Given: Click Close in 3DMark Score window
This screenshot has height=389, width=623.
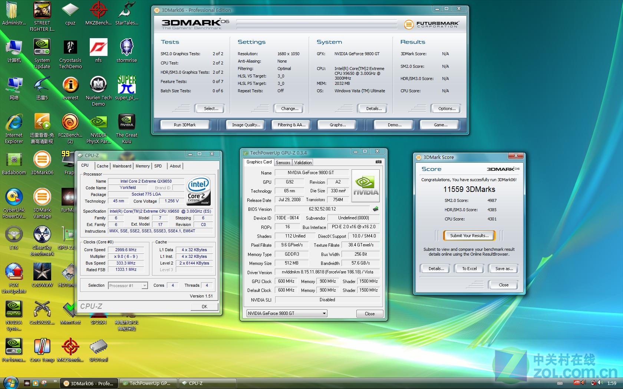Looking at the screenshot, I should click(x=503, y=285).
